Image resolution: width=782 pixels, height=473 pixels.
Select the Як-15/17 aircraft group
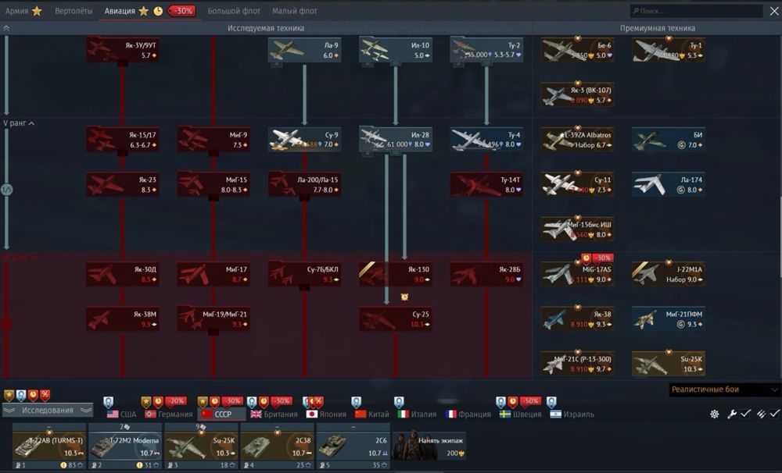click(123, 140)
